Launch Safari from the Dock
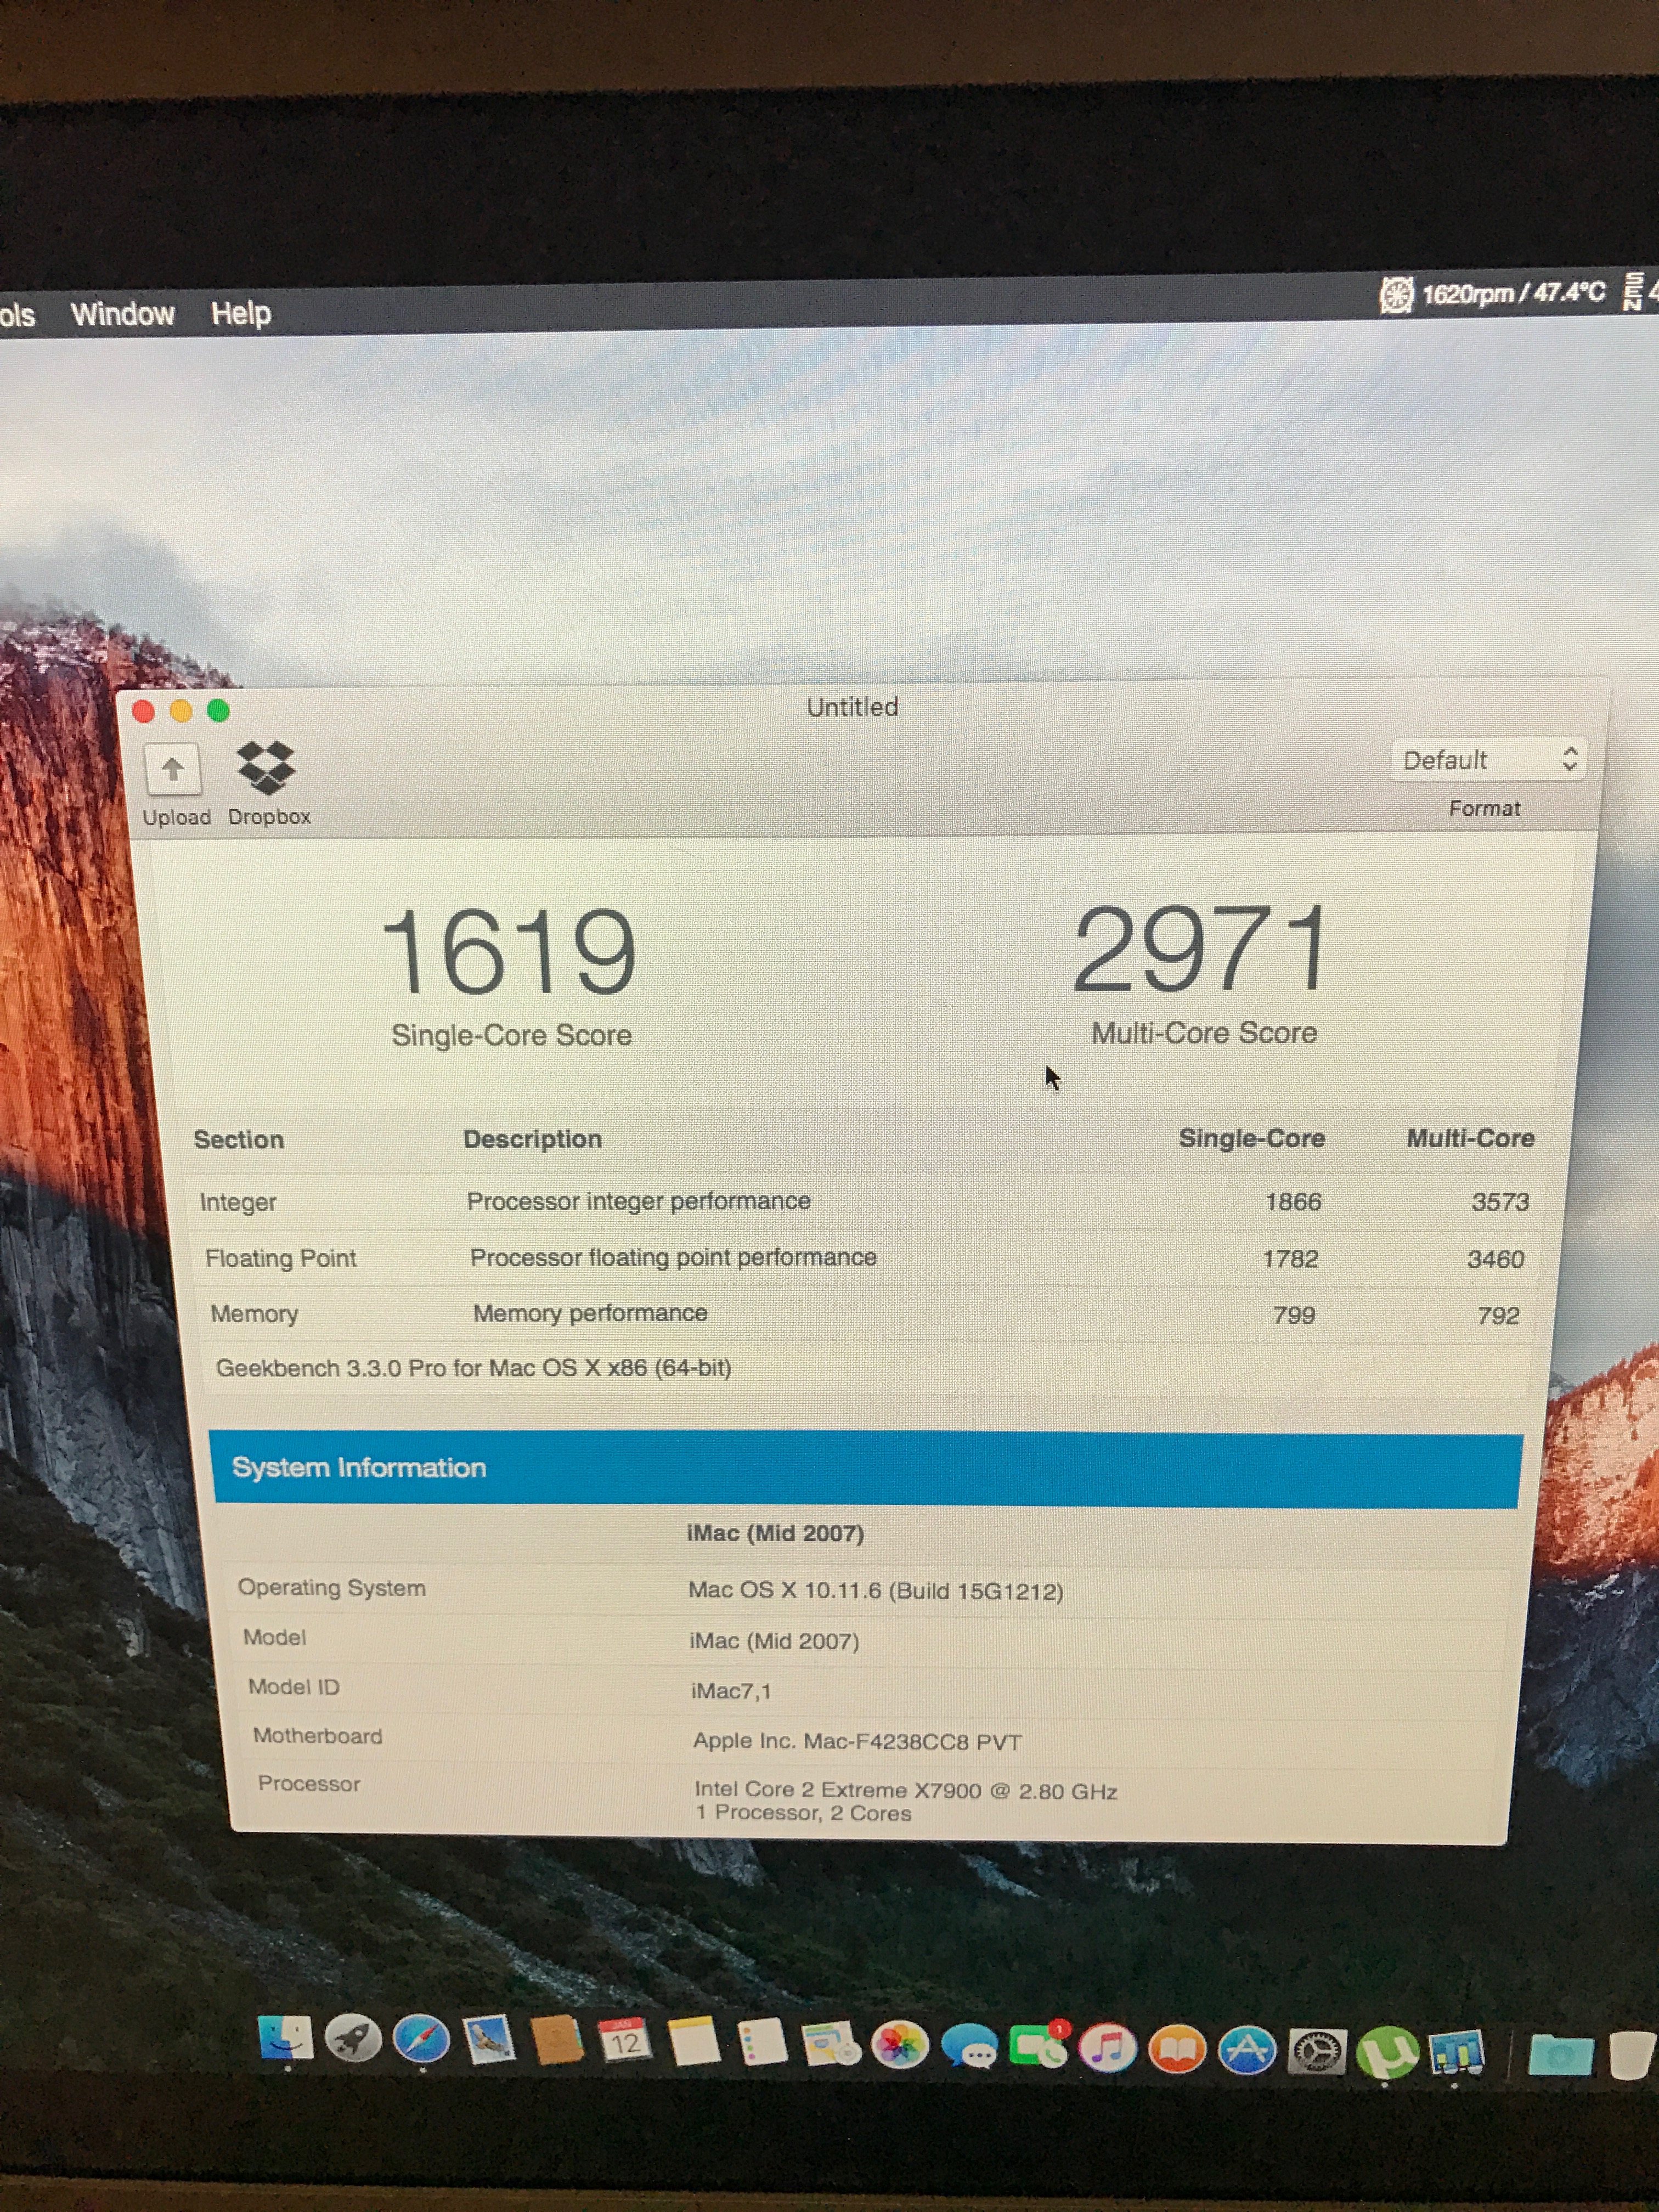This screenshot has width=1659, height=2212. click(421, 2041)
